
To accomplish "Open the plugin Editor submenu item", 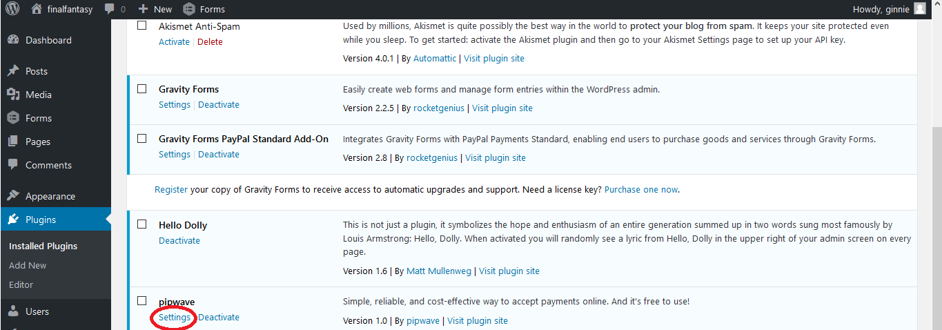I will tap(21, 284).
